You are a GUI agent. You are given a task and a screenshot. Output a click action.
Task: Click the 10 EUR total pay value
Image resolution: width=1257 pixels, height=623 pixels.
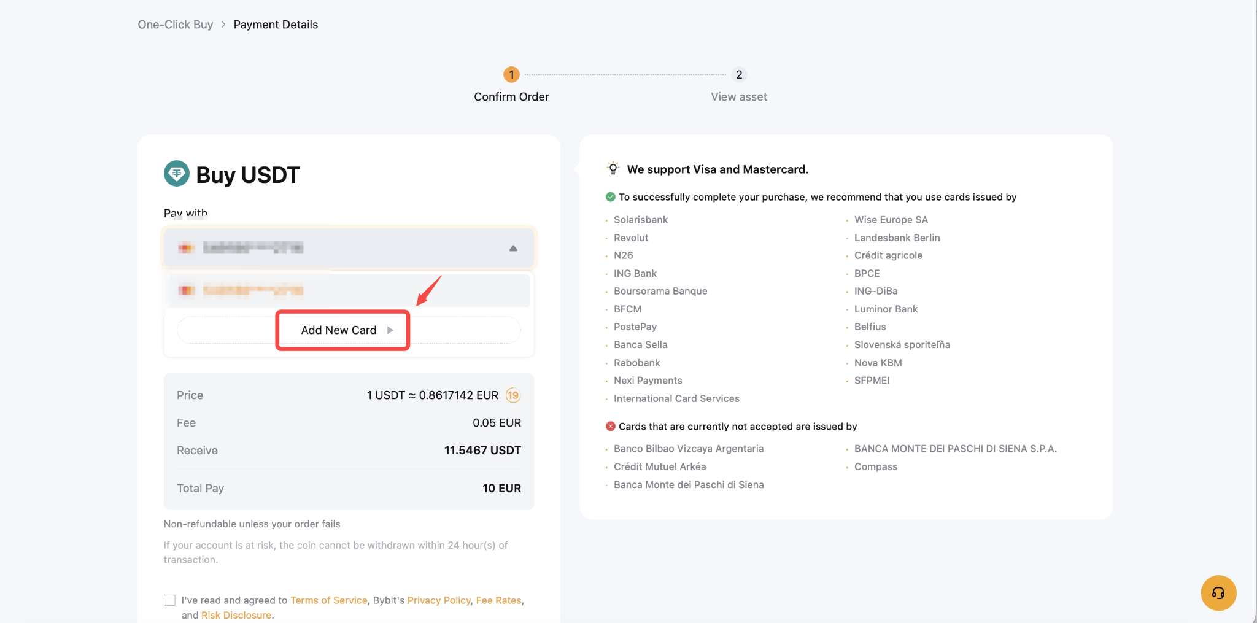pos(501,489)
